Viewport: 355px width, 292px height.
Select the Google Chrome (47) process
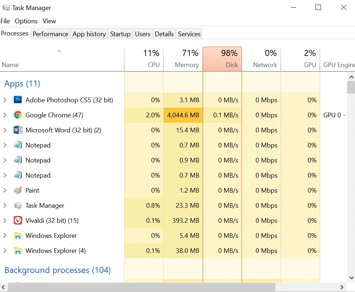pos(54,115)
